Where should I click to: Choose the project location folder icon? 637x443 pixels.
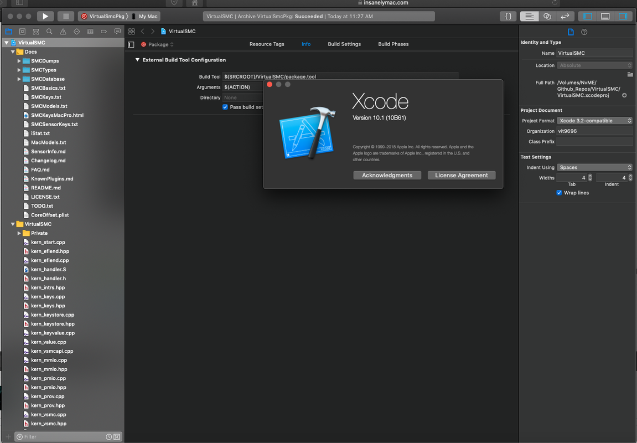[x=630, y=74]
